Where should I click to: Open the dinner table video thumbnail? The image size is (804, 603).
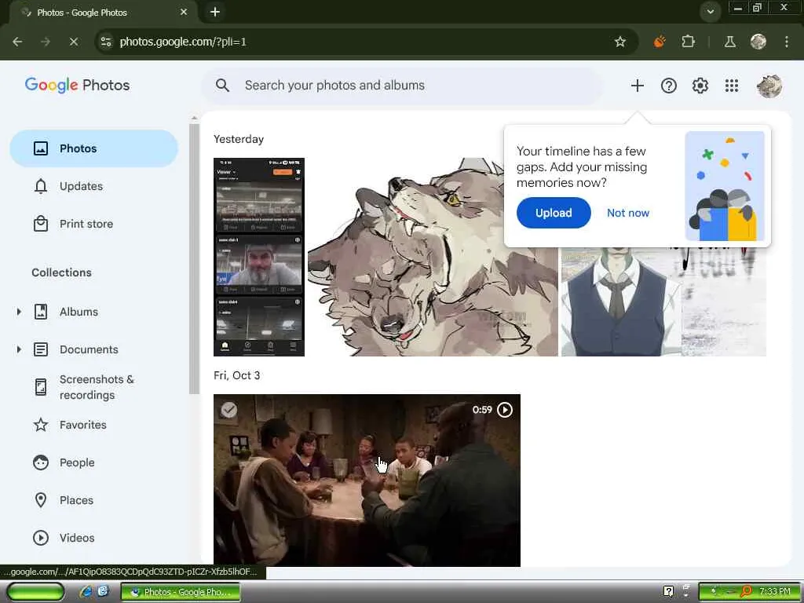pyautogui.click(x=367, y=481)
